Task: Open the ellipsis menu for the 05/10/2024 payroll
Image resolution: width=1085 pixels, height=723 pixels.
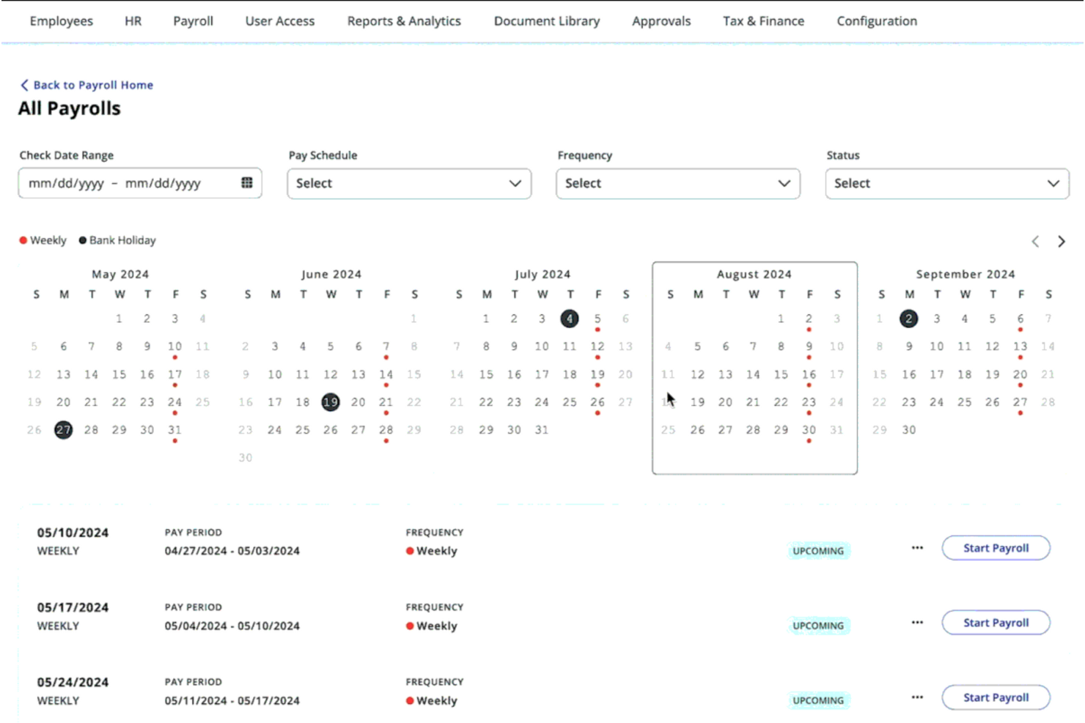Action: point(916,547)
